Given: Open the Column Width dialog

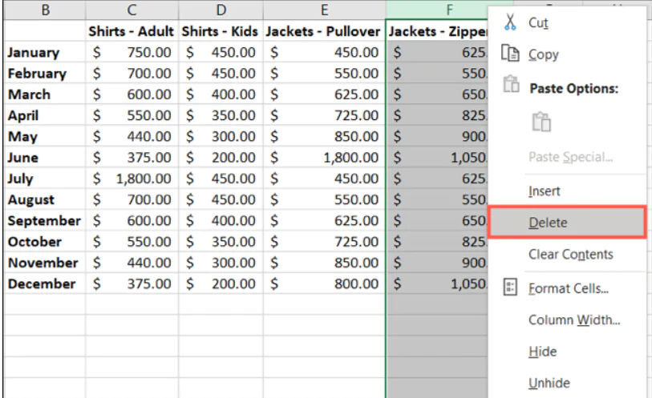Looking at the screenshot, I should [573, 320].
